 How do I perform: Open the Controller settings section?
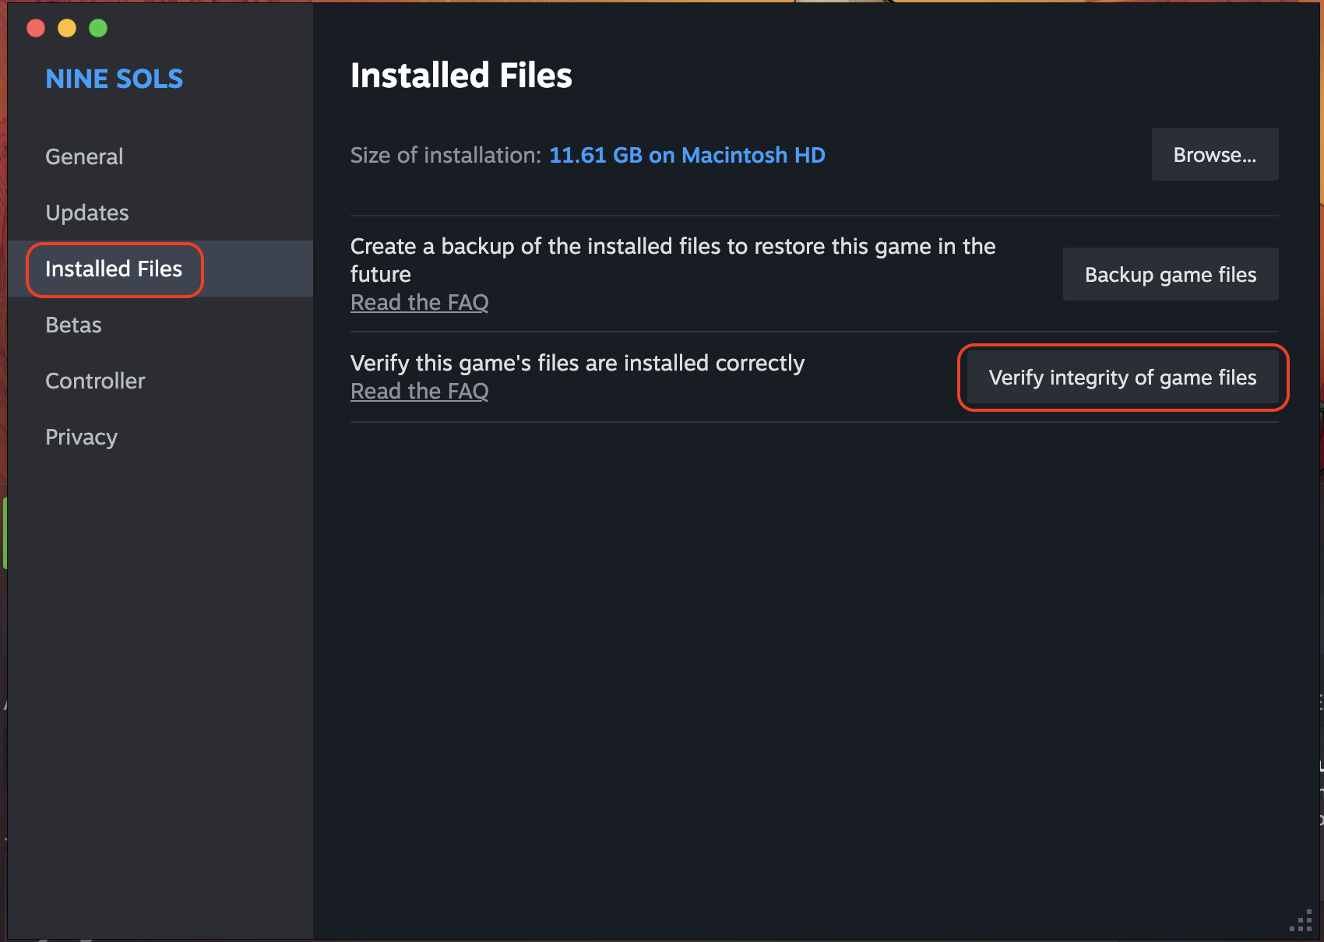[95, 381]
